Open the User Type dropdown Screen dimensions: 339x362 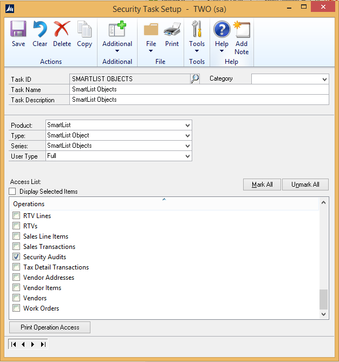coord(187,156)
